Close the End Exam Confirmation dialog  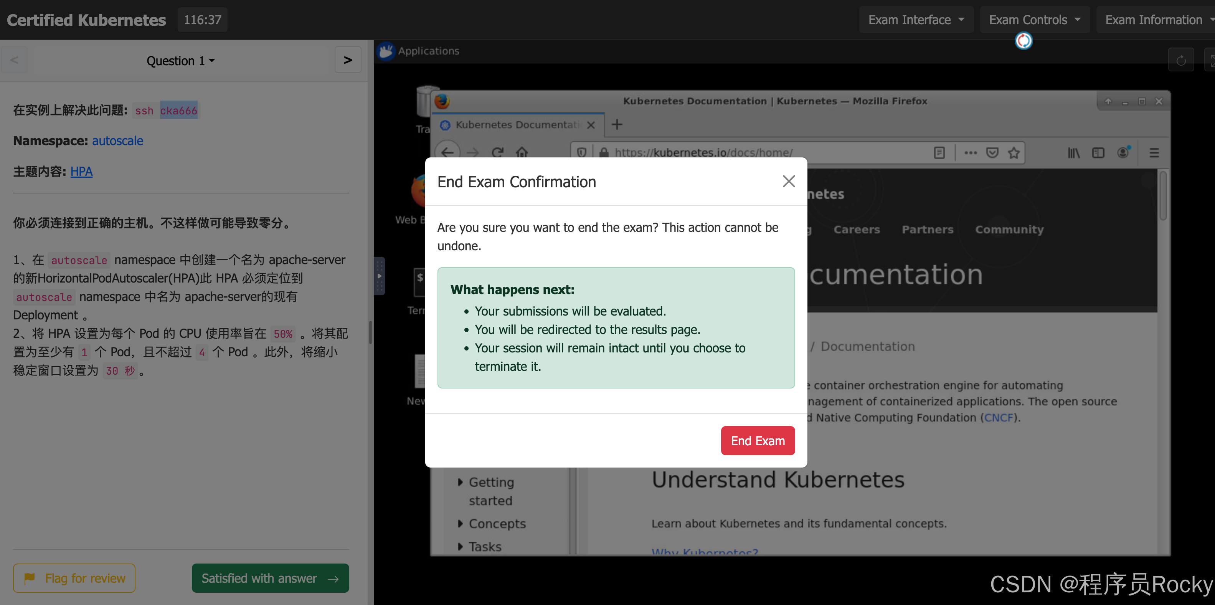[x=788, y=181]
